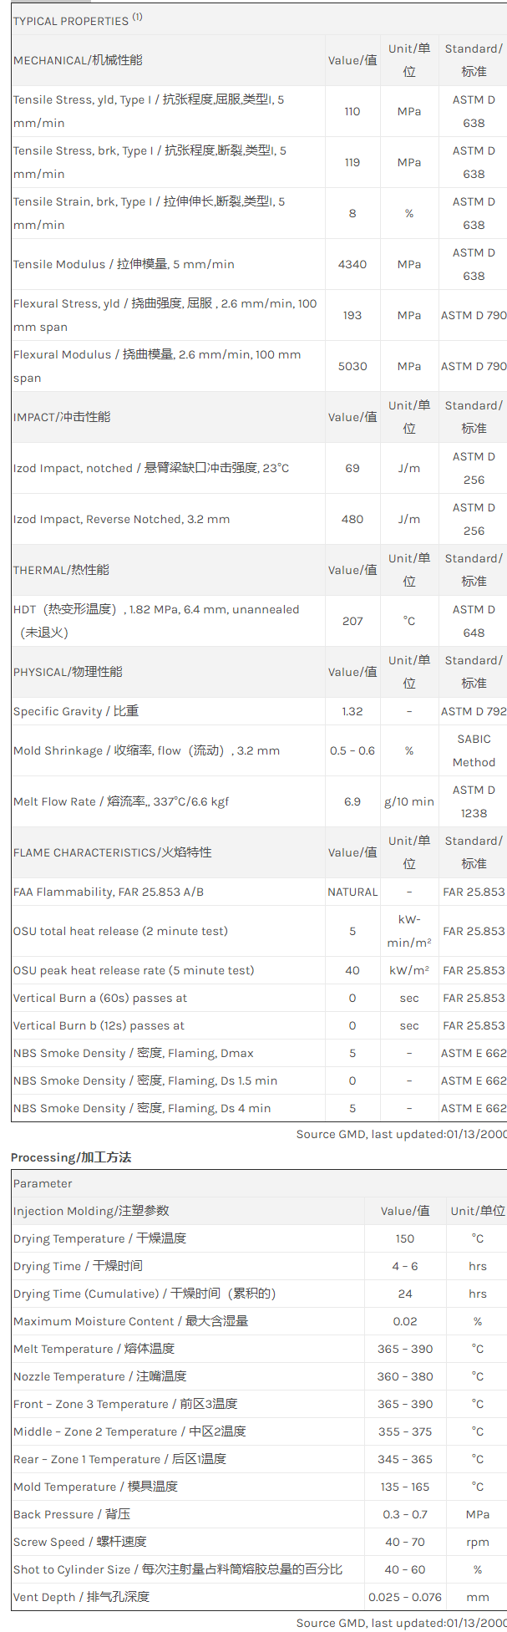Select the Tensile Modulus row label

124,264
